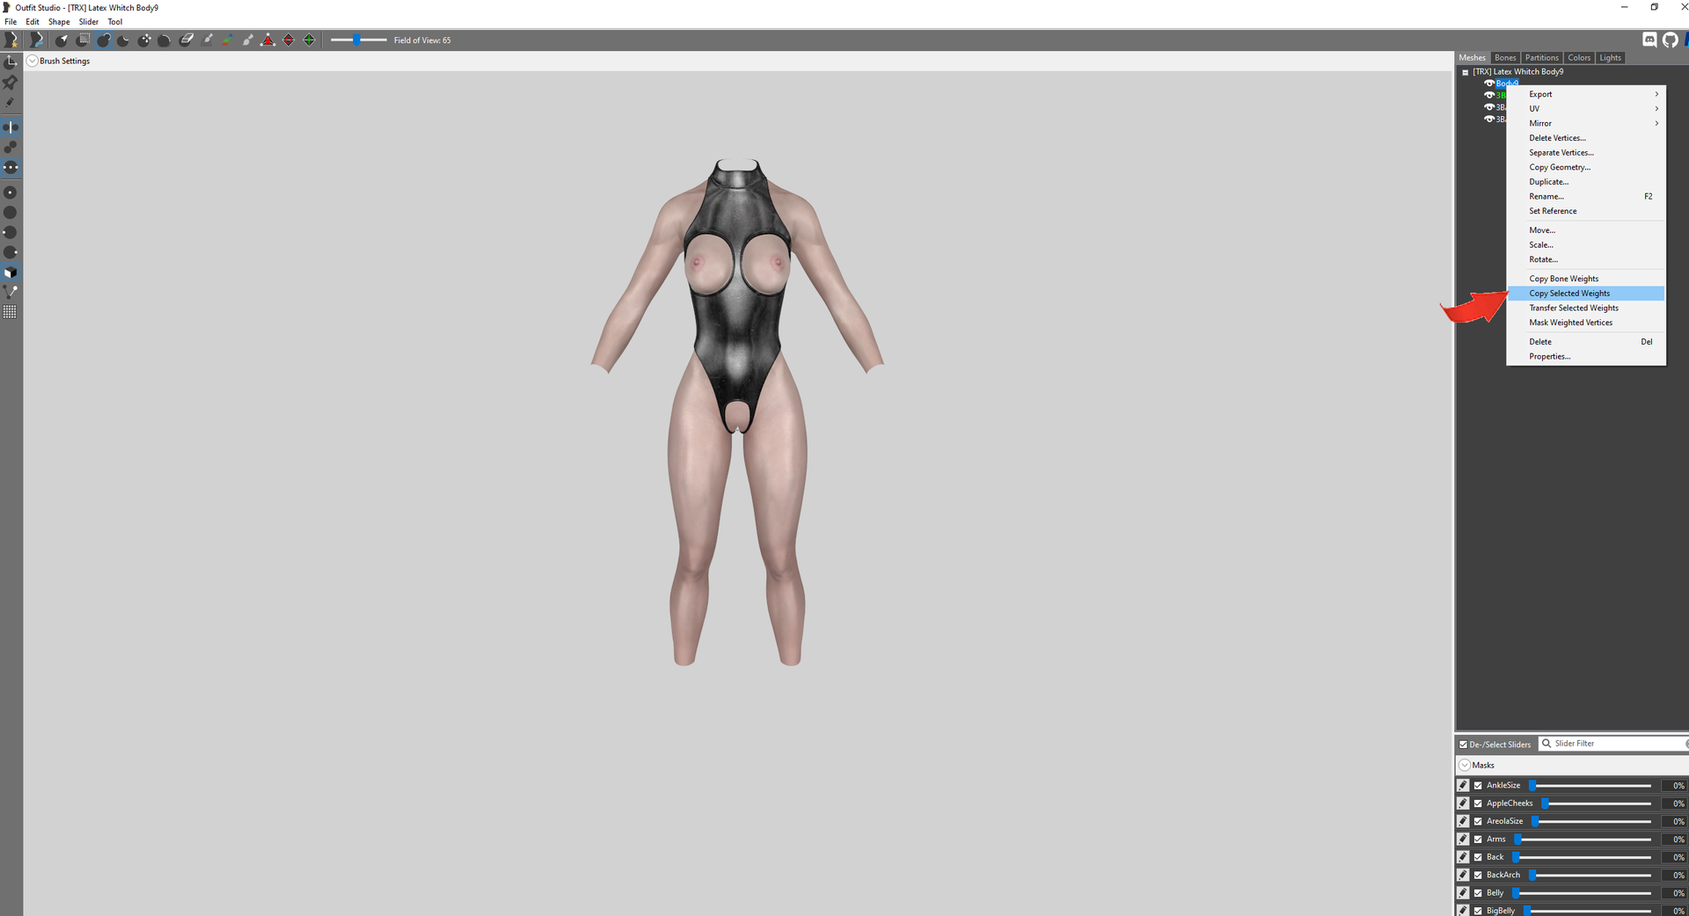This screenshot has width=1689, height=916.
Task: Expand the Masks section chevron
Action: (1465, 766)
